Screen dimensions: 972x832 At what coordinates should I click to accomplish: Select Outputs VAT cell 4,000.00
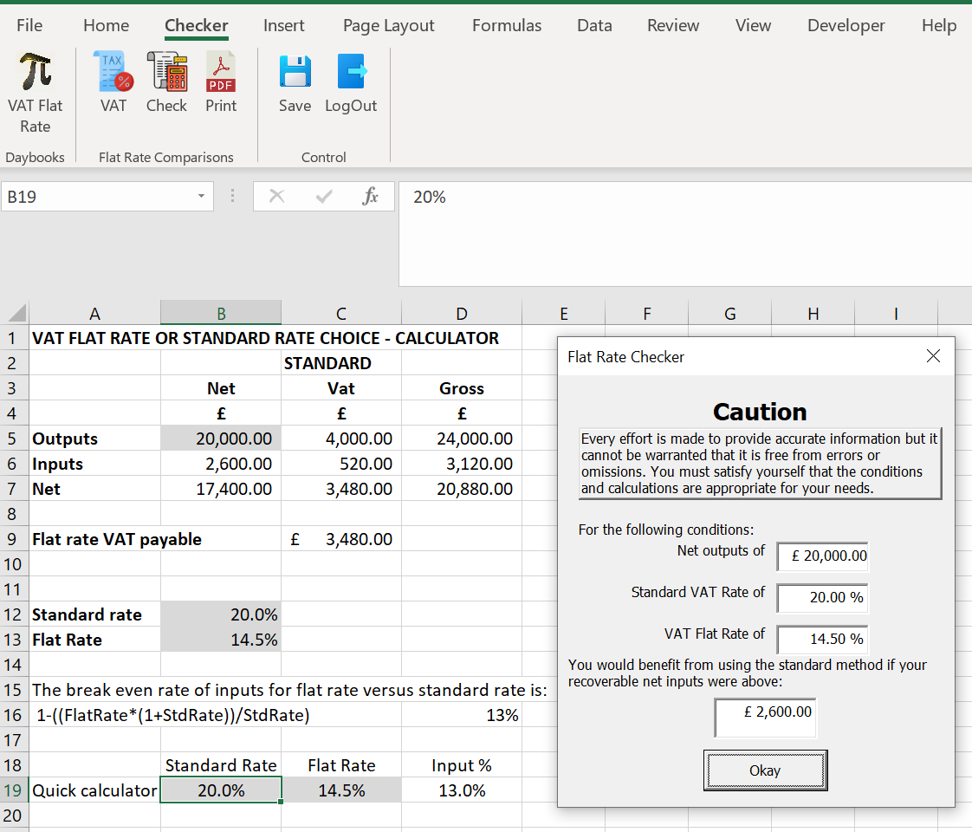click(341, 439)
